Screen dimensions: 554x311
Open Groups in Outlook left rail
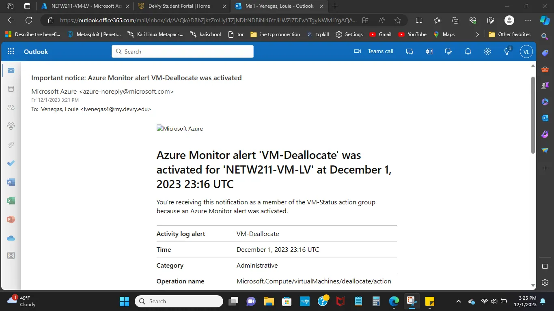[x=11, y=126]
